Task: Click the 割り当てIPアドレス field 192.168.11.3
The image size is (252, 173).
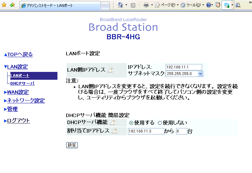Action: coord(146,131)
